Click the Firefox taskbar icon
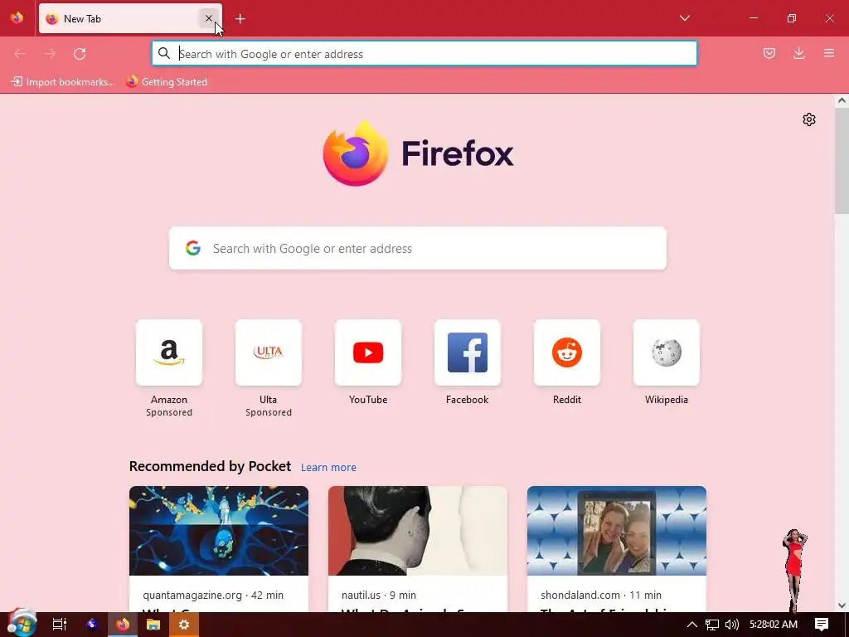Image resolution: width=849 pixels, height=637 pixels. (123, 625)
